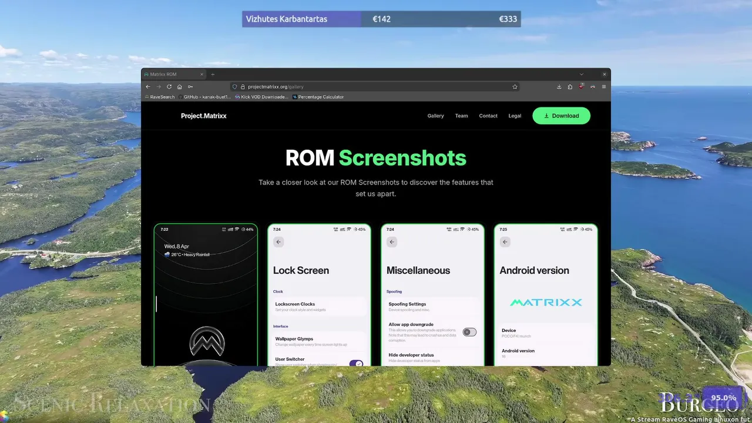Open the Miscellaneous settings screenshot
752x423 pixels.
432,295
